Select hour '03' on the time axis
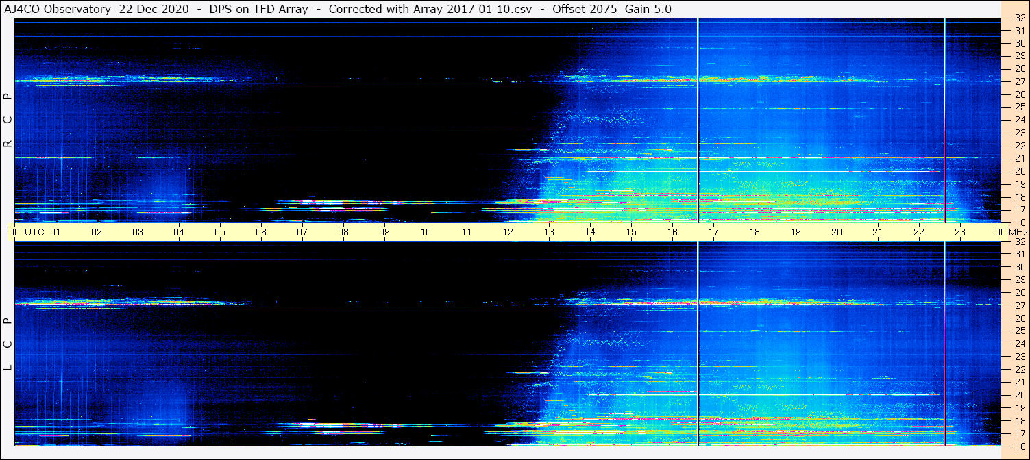 [x=138, y=232]
